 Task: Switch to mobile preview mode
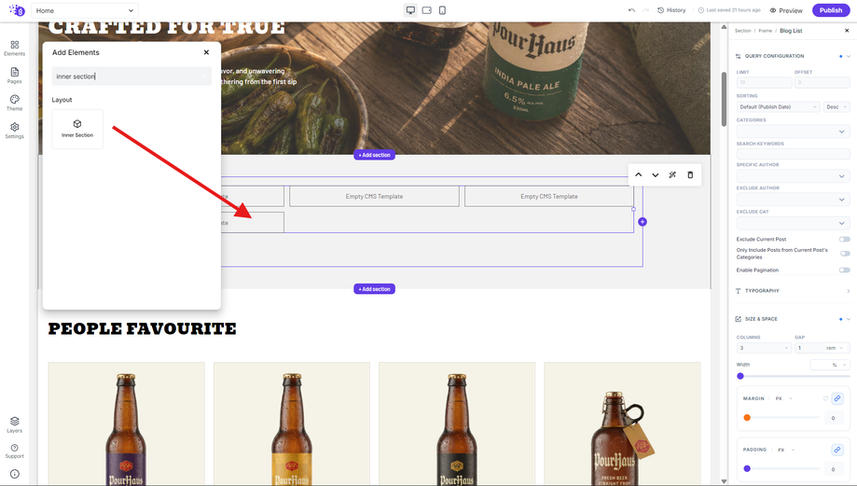pos(442,10)
